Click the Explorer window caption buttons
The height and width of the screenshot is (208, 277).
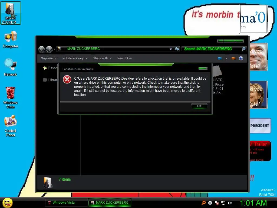pyautogui.click(x=230, y=41)
